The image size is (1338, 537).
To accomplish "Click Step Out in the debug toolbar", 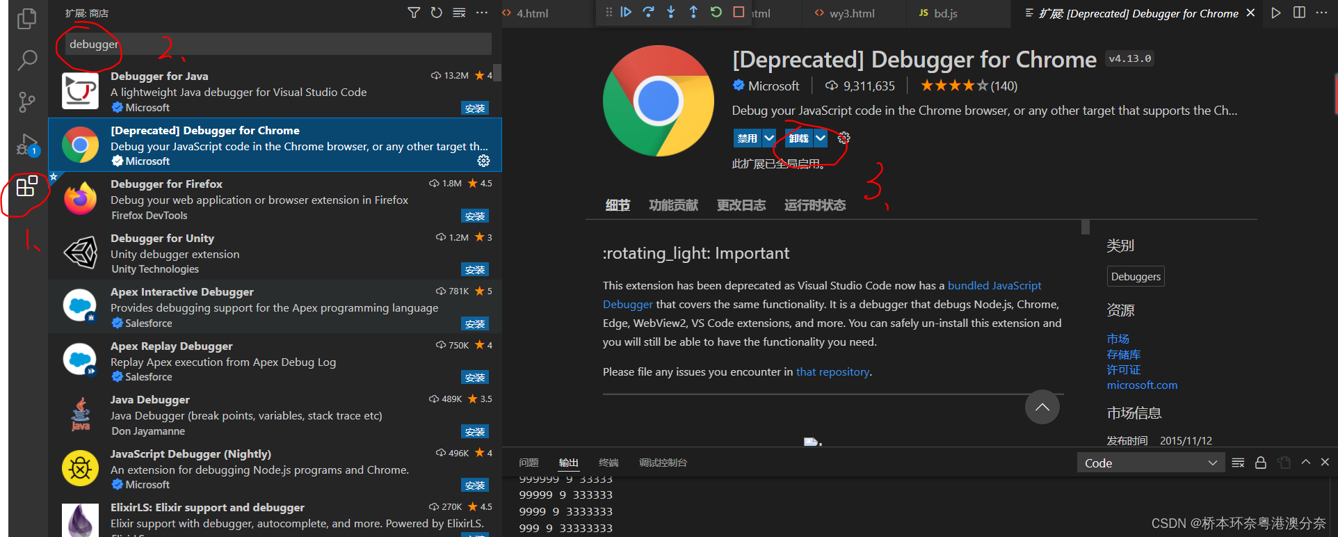I will [x=693, y=12].
